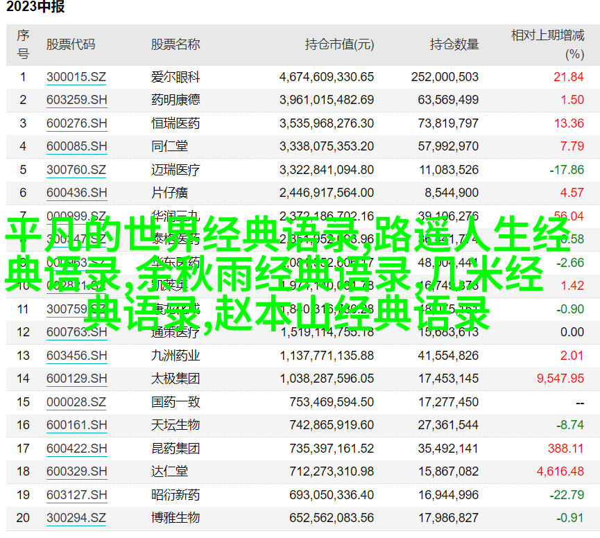Click market value 4,674,609,330.65

(327, 77)
